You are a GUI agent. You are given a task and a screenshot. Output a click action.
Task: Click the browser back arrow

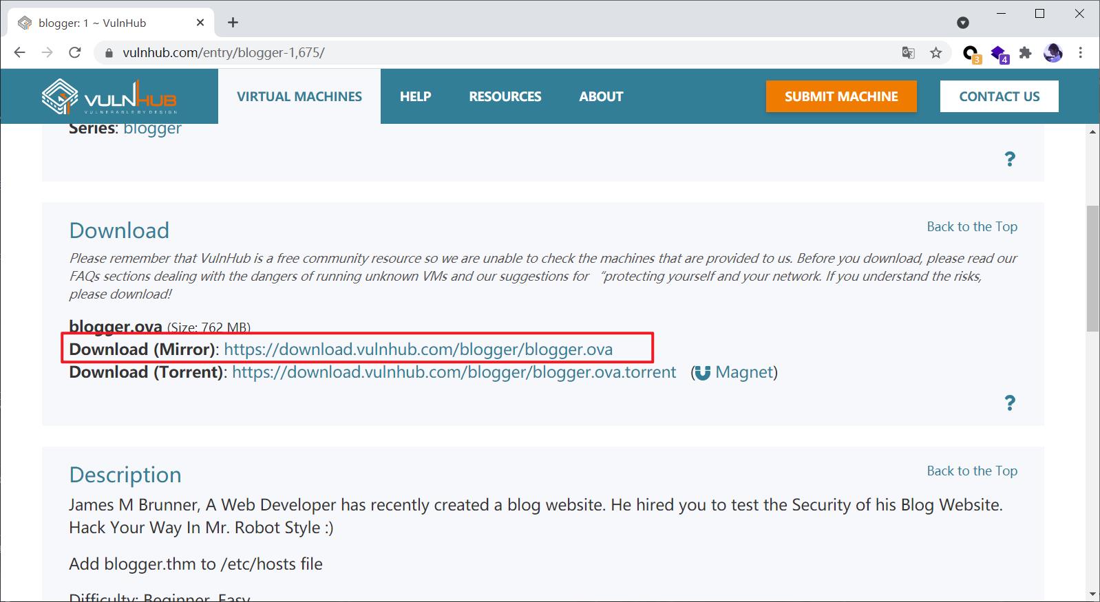click(x=20, y=52)
